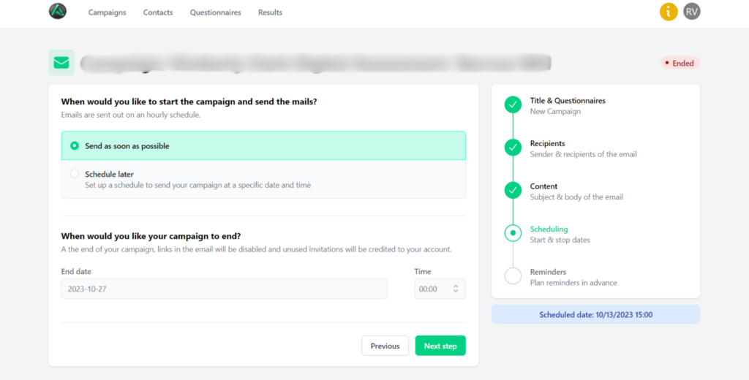749x380 pixels.
Task: Open the RV user avatar menu
Action: (x=692, y=12)
